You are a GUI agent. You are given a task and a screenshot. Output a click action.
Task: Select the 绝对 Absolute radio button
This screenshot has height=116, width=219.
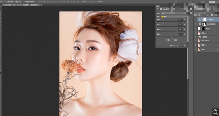coord(173,40)
